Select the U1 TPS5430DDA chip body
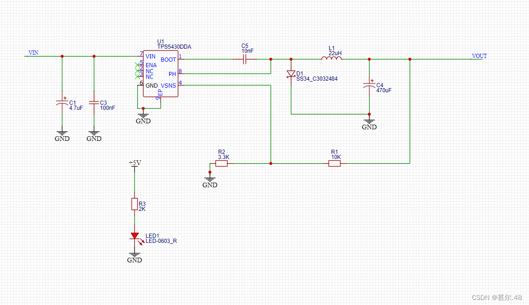529x305 pixels. tap(160, 74)
